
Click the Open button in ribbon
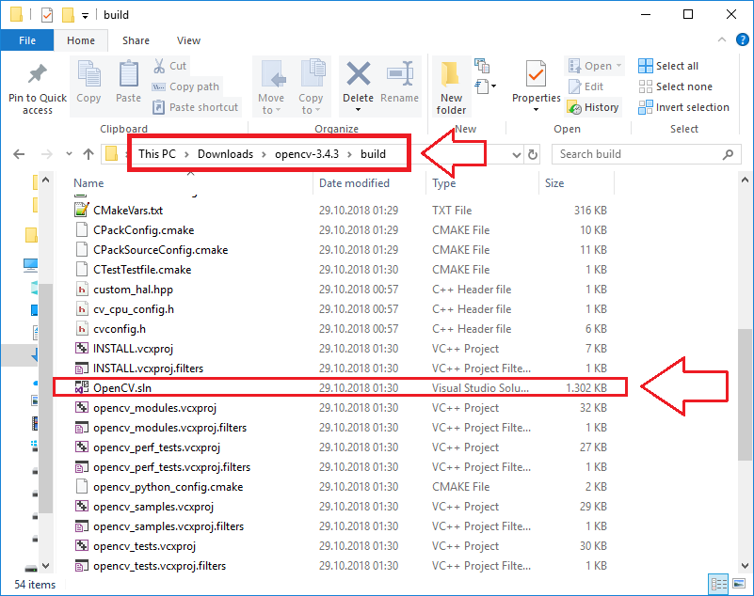pyautogui.click(x=594, y=66)
